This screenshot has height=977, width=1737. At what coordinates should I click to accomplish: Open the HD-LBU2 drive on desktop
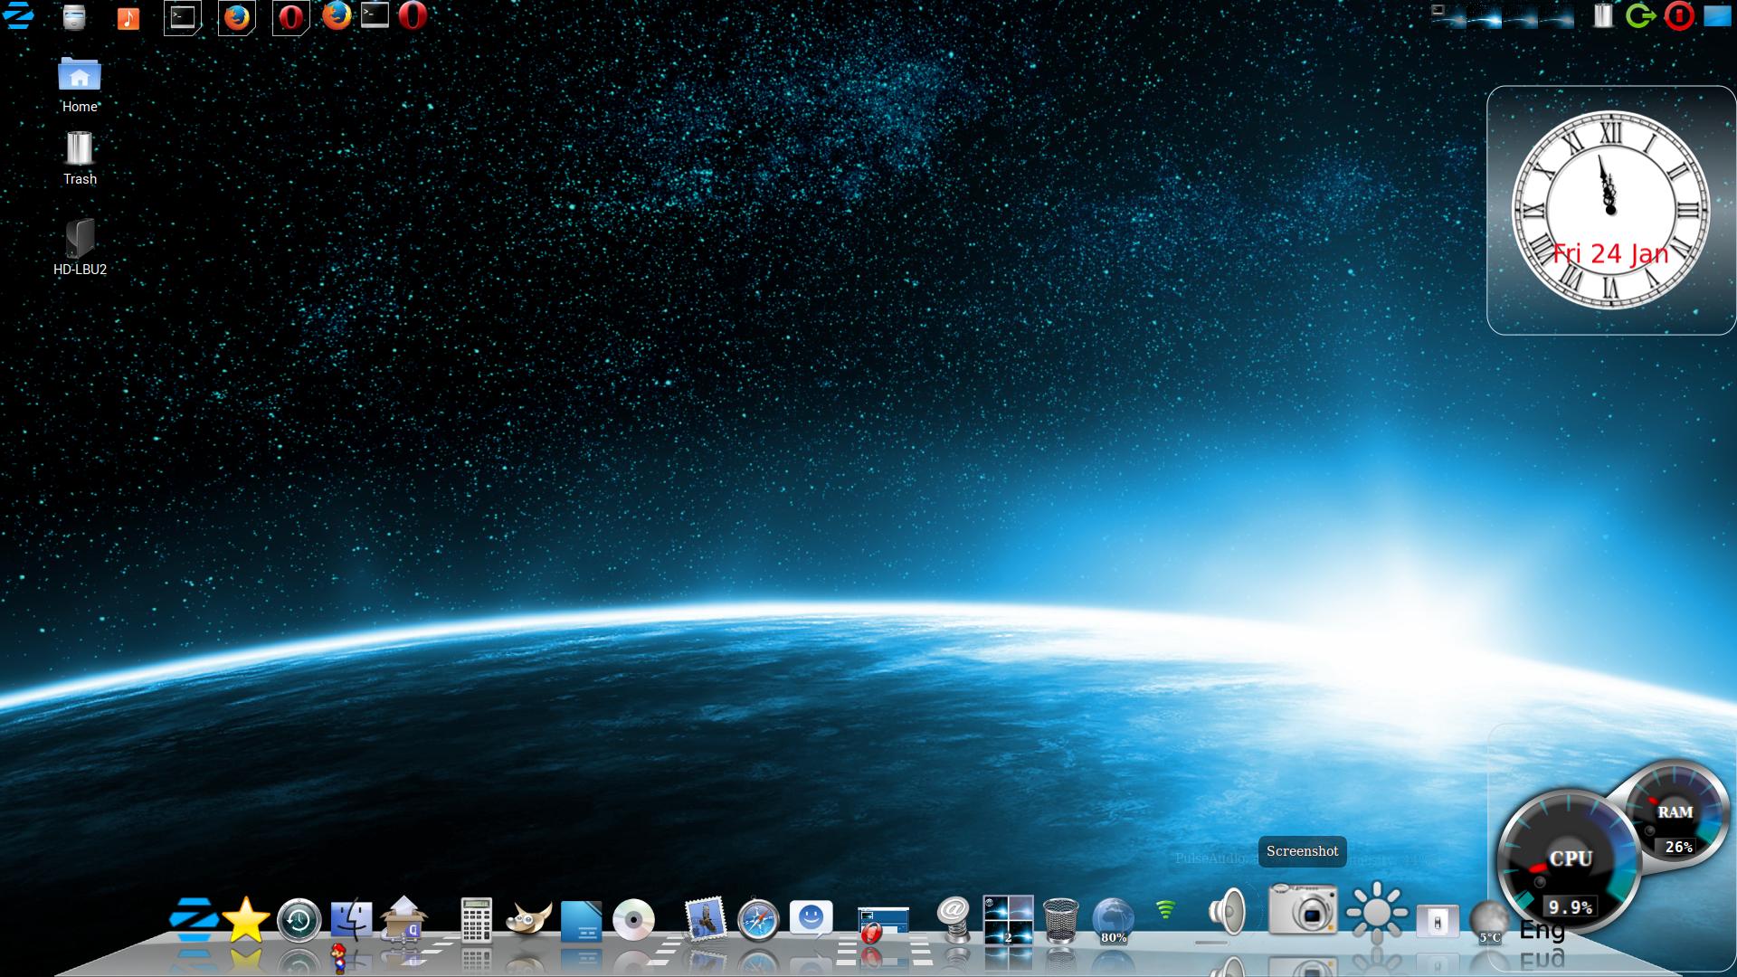[80, 240]
